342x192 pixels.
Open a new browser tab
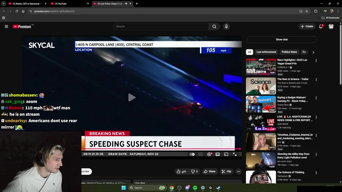coord(137,4)
